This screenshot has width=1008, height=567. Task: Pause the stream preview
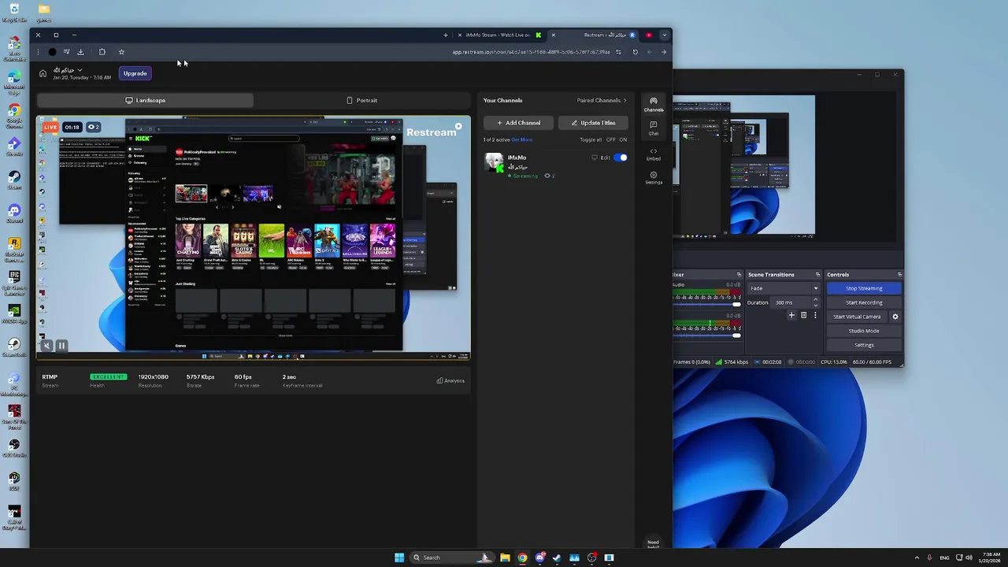61,346
